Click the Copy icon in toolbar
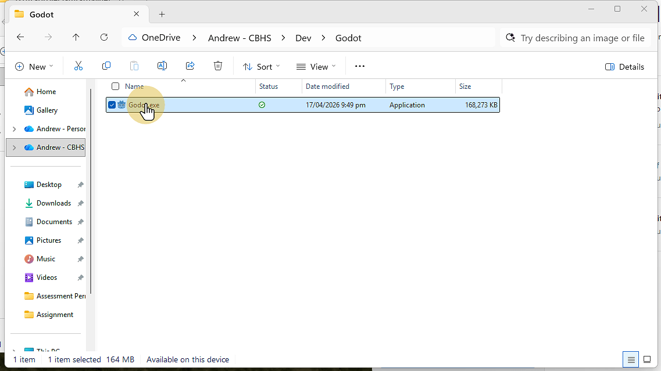Screen dimensions: 661x371 (x=106, y=66)
